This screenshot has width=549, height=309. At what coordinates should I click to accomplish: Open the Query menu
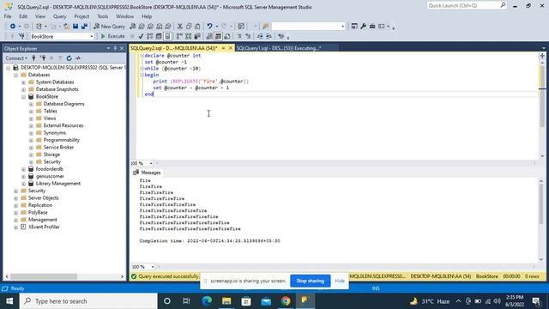[x=59, y=16]
